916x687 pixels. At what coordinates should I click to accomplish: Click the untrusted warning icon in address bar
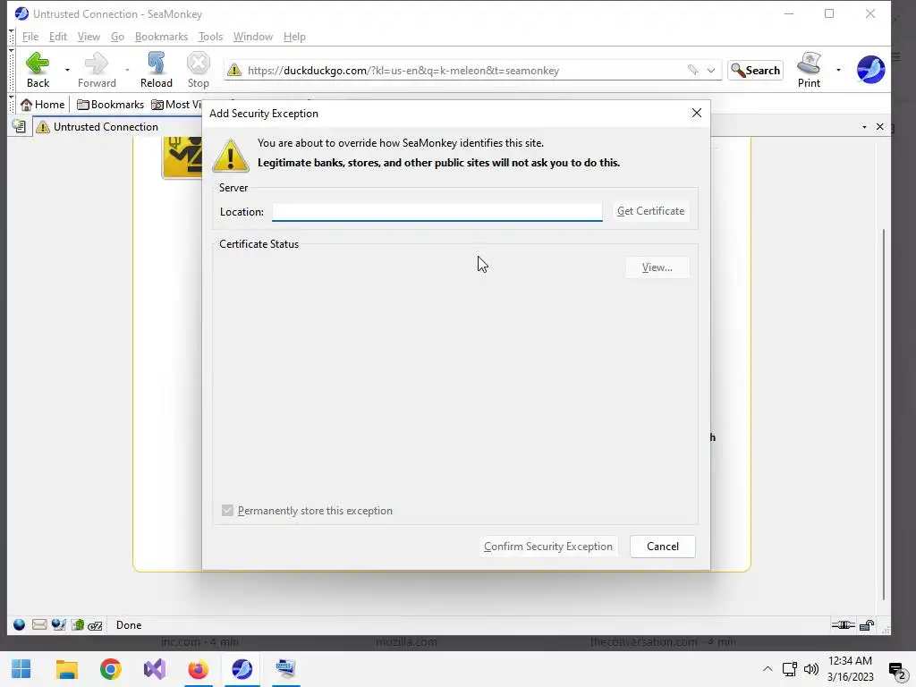click(x=234, y=70)
